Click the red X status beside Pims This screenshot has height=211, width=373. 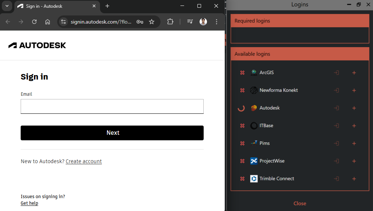(x=242, y=143)
